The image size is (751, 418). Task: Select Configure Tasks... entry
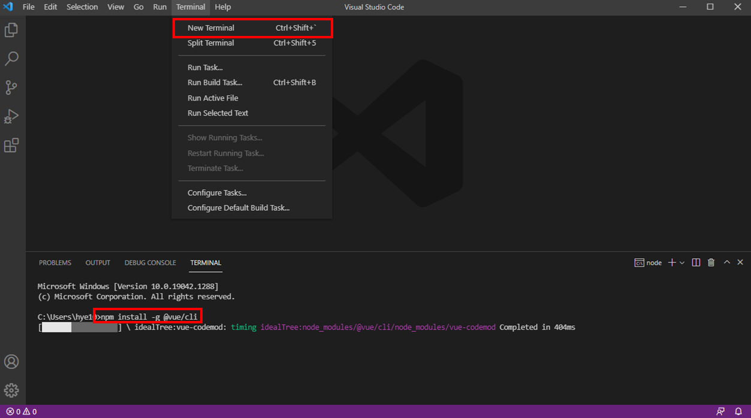[x=252, y=193]
